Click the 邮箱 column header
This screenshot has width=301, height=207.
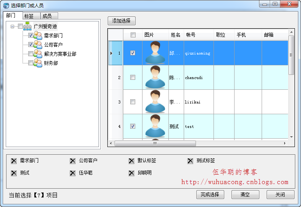(x=275, y=35)
